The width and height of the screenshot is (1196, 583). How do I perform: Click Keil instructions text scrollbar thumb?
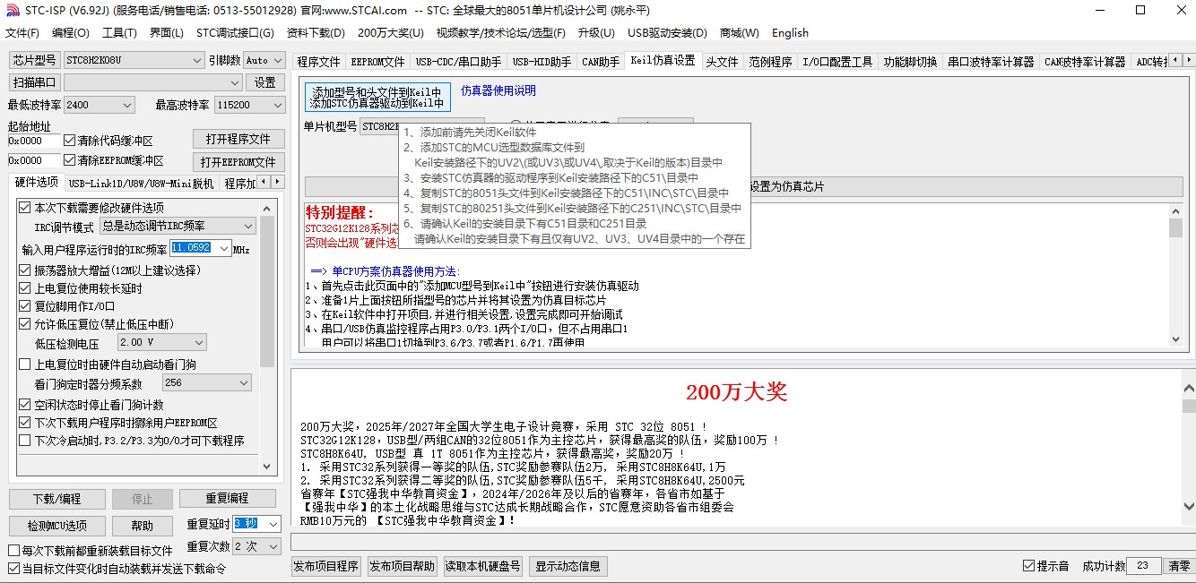tap(1175, 227)
